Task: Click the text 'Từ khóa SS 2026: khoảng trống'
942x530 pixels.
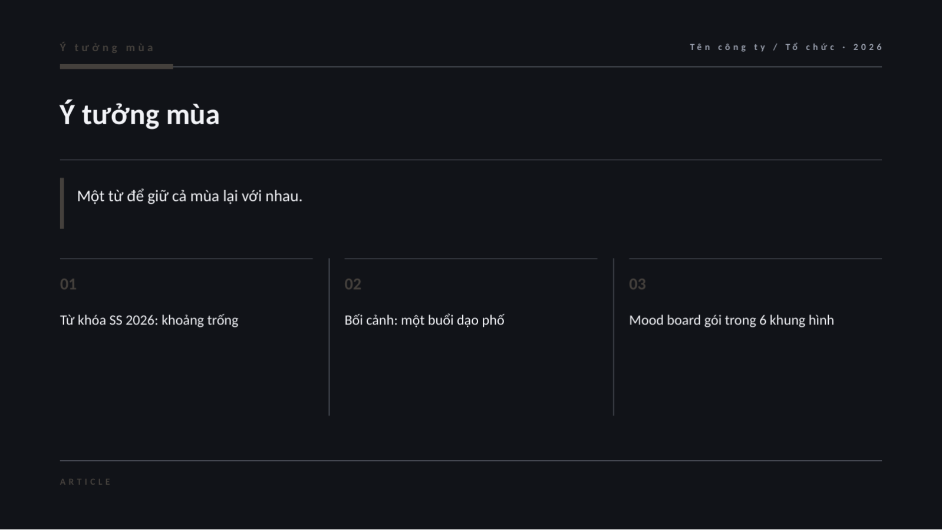Action: [149, 320]
